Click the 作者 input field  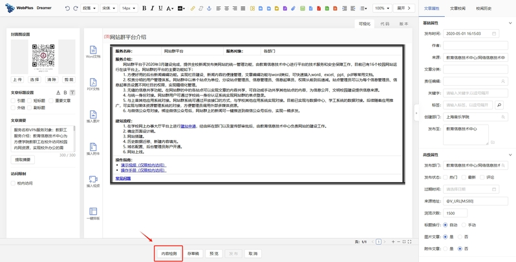[x=475, y=45]
